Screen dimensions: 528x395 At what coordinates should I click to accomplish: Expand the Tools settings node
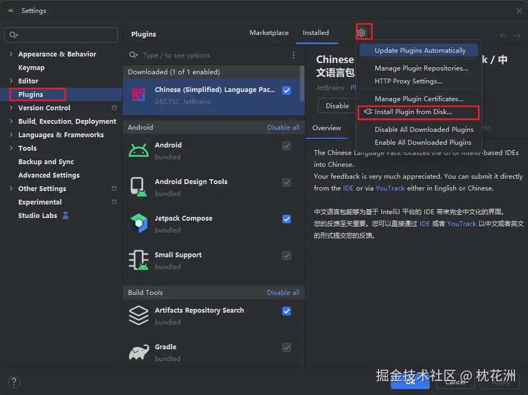tap(11, 149)
